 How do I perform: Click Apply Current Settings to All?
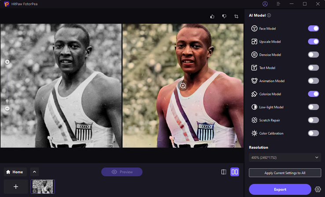pos(285,173)
